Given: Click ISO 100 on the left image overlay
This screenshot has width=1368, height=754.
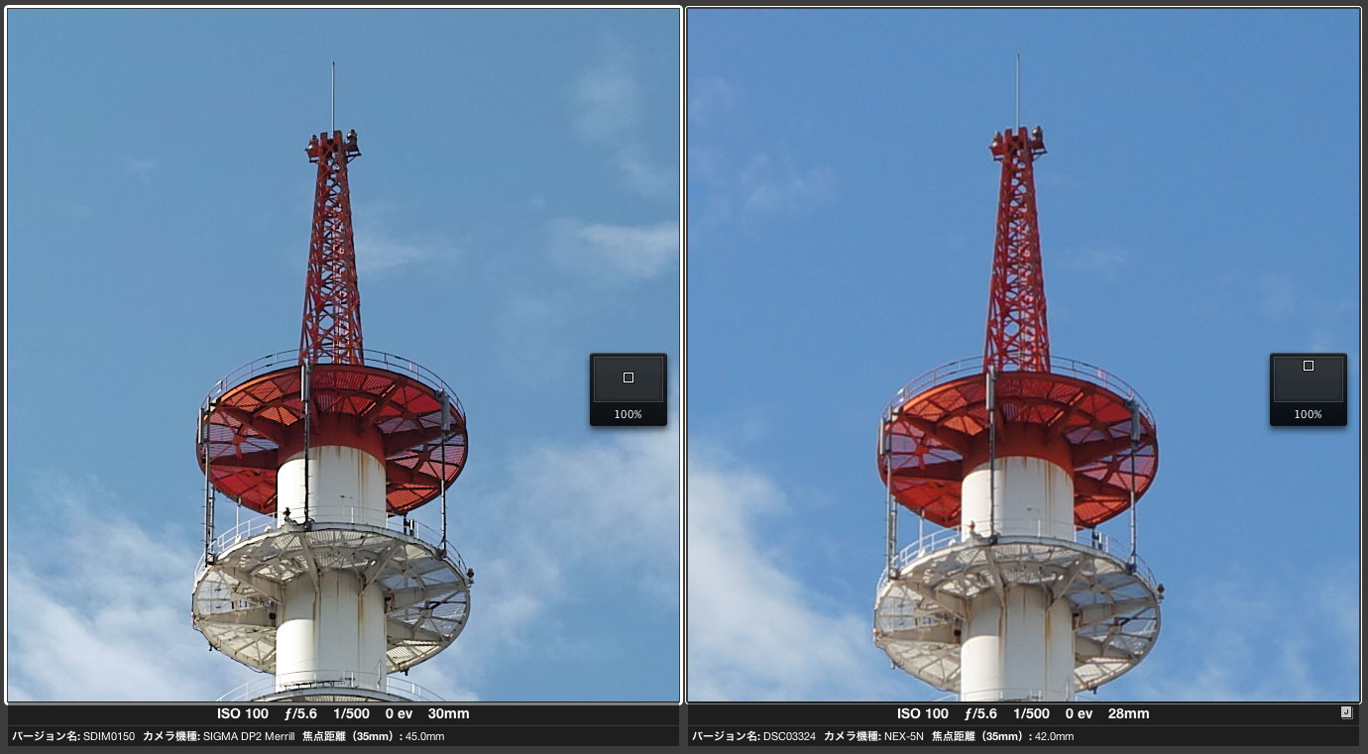Looking at the screenshot, I should tap(242, 713).
